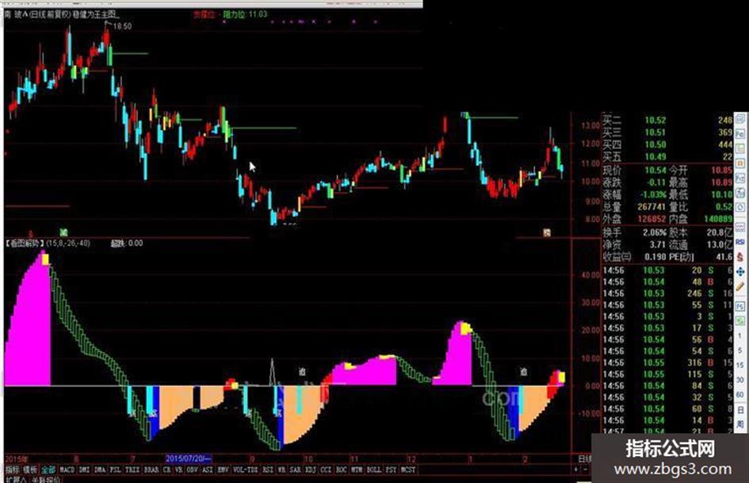Click the 换手 2.06% value
The height and width of the screenshot is (483, 749).
point(655,232)
